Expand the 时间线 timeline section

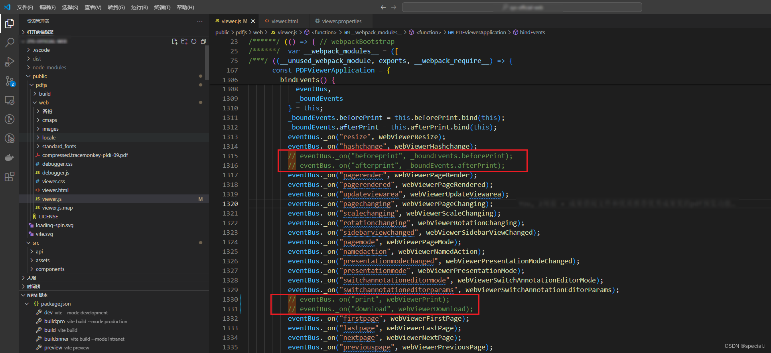click(114, 286)
